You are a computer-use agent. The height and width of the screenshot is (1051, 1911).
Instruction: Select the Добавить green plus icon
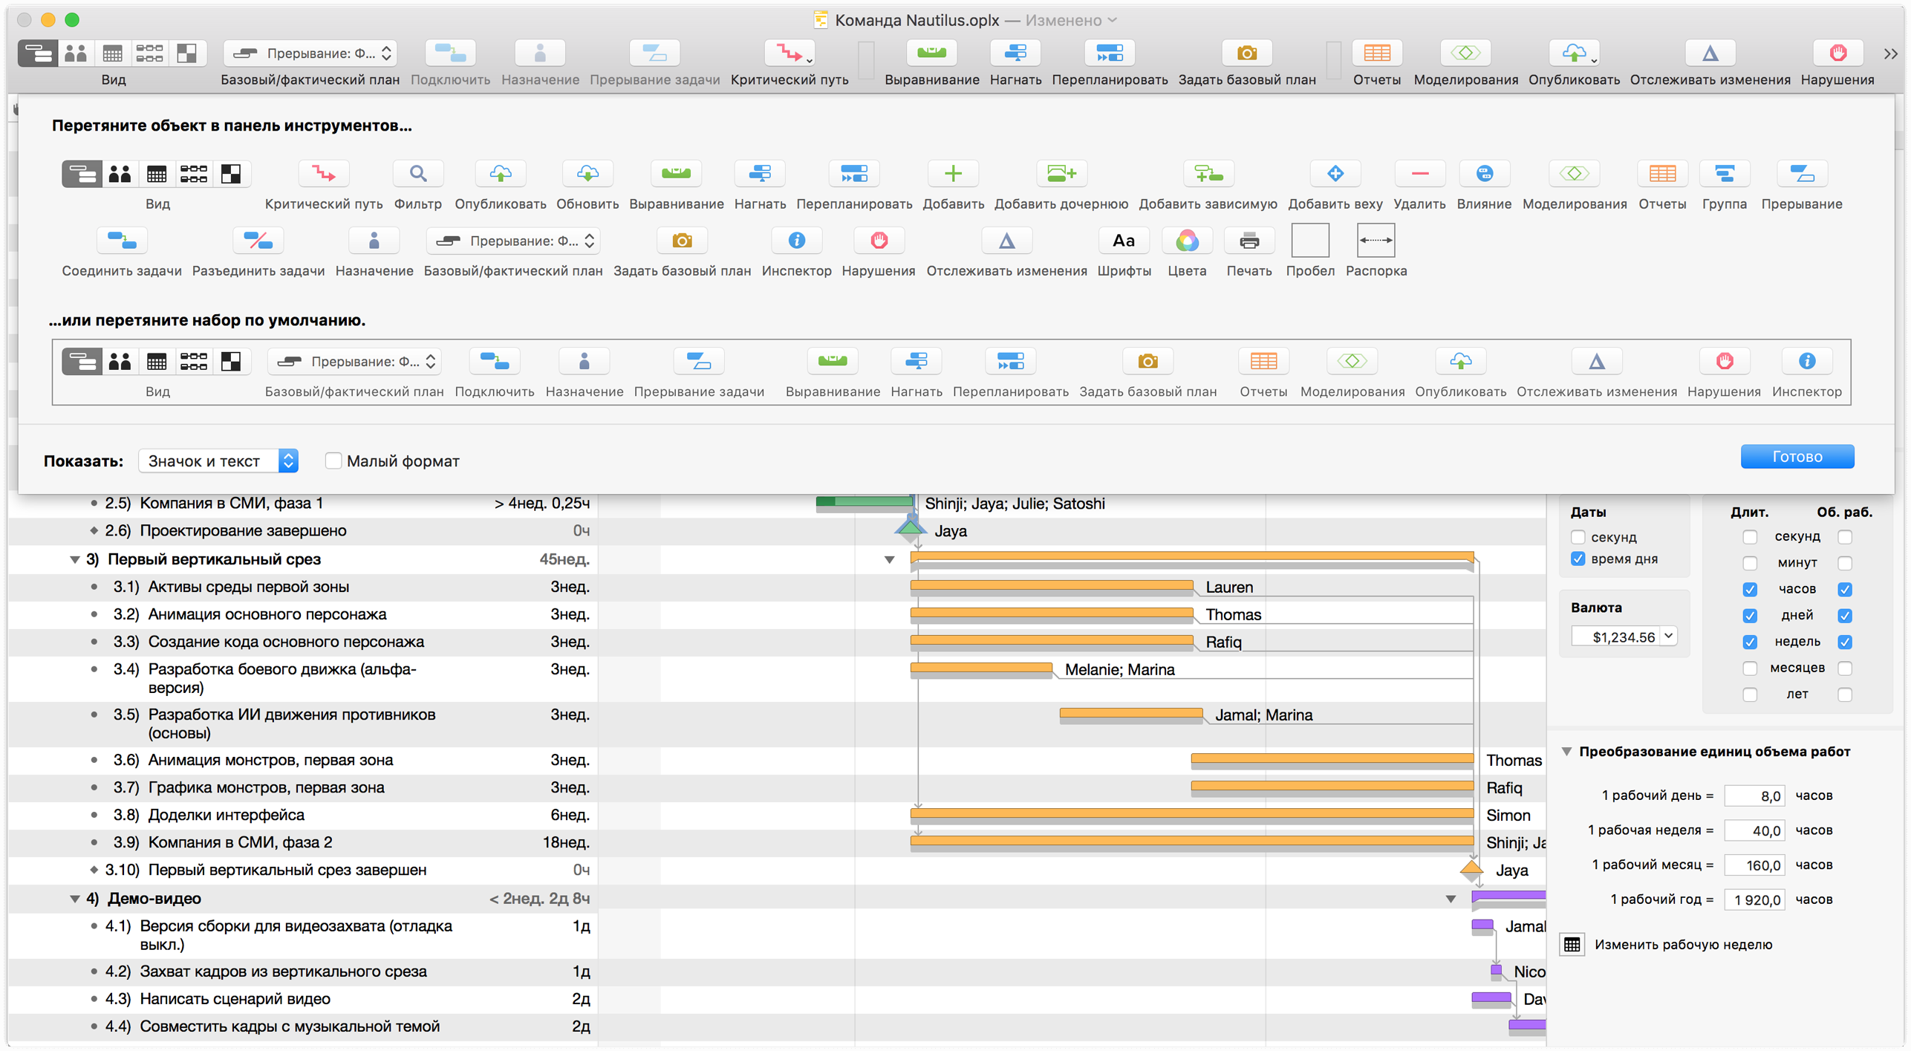click(x=953, y=174)
